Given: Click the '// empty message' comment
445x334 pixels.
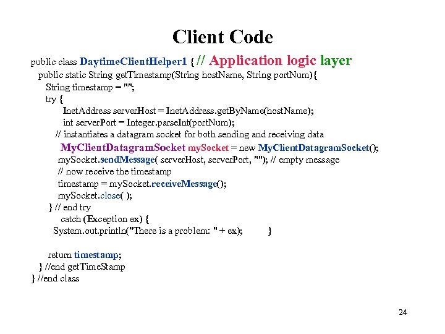Looking at the screenshot, I should pyautogui.click(x=305, y=160).
